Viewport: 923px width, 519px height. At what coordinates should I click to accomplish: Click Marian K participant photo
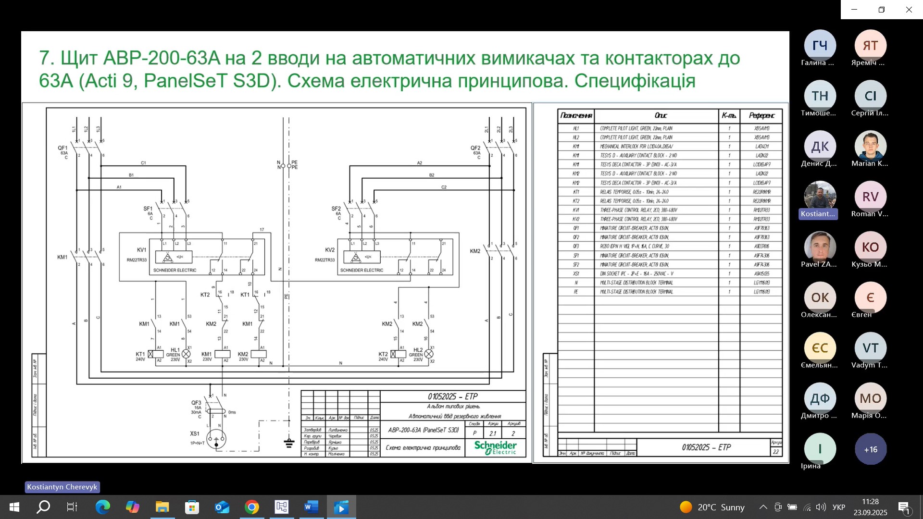pyautogui.click(x=870, y=146)
